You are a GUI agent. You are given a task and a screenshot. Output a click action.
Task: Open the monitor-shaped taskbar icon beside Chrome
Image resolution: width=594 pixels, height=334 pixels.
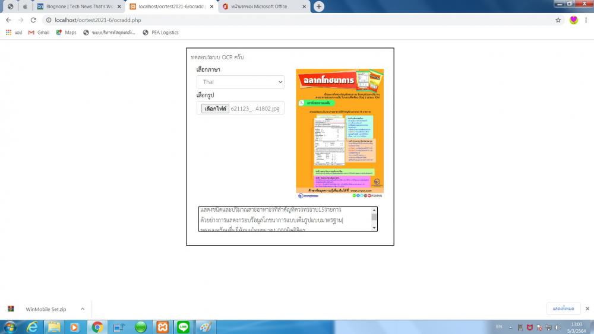(x=119, y=327)
